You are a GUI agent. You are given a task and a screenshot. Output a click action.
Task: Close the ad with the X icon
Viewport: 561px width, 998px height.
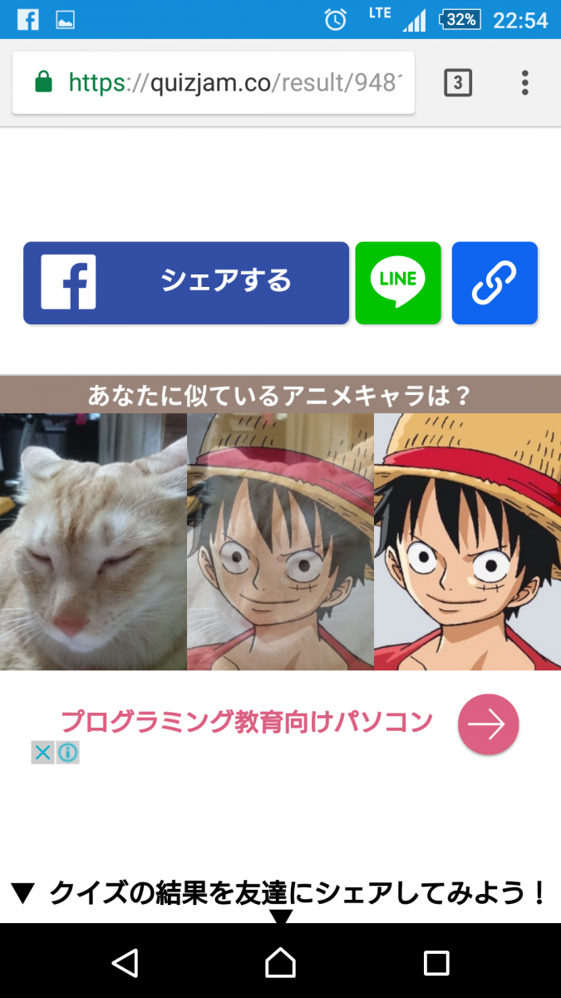(43, 753)
